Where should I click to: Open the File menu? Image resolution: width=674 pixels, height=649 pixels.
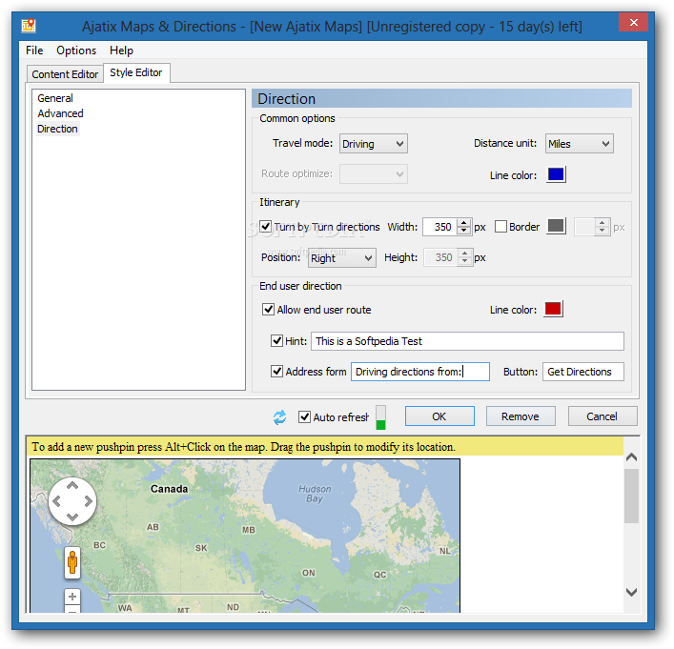tap(34, 51)
